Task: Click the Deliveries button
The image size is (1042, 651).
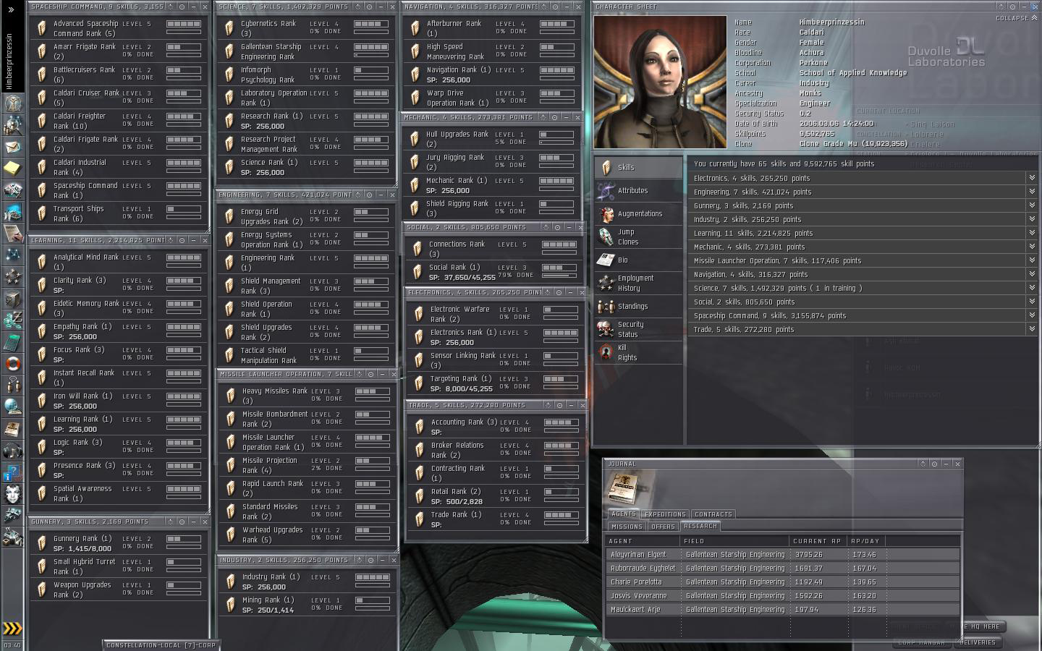Action: click(x=978, y=642)
